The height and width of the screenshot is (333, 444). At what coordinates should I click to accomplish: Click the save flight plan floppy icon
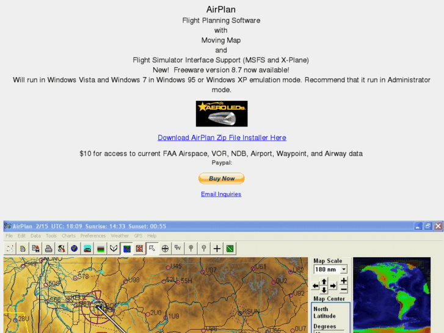pos(35,249)
